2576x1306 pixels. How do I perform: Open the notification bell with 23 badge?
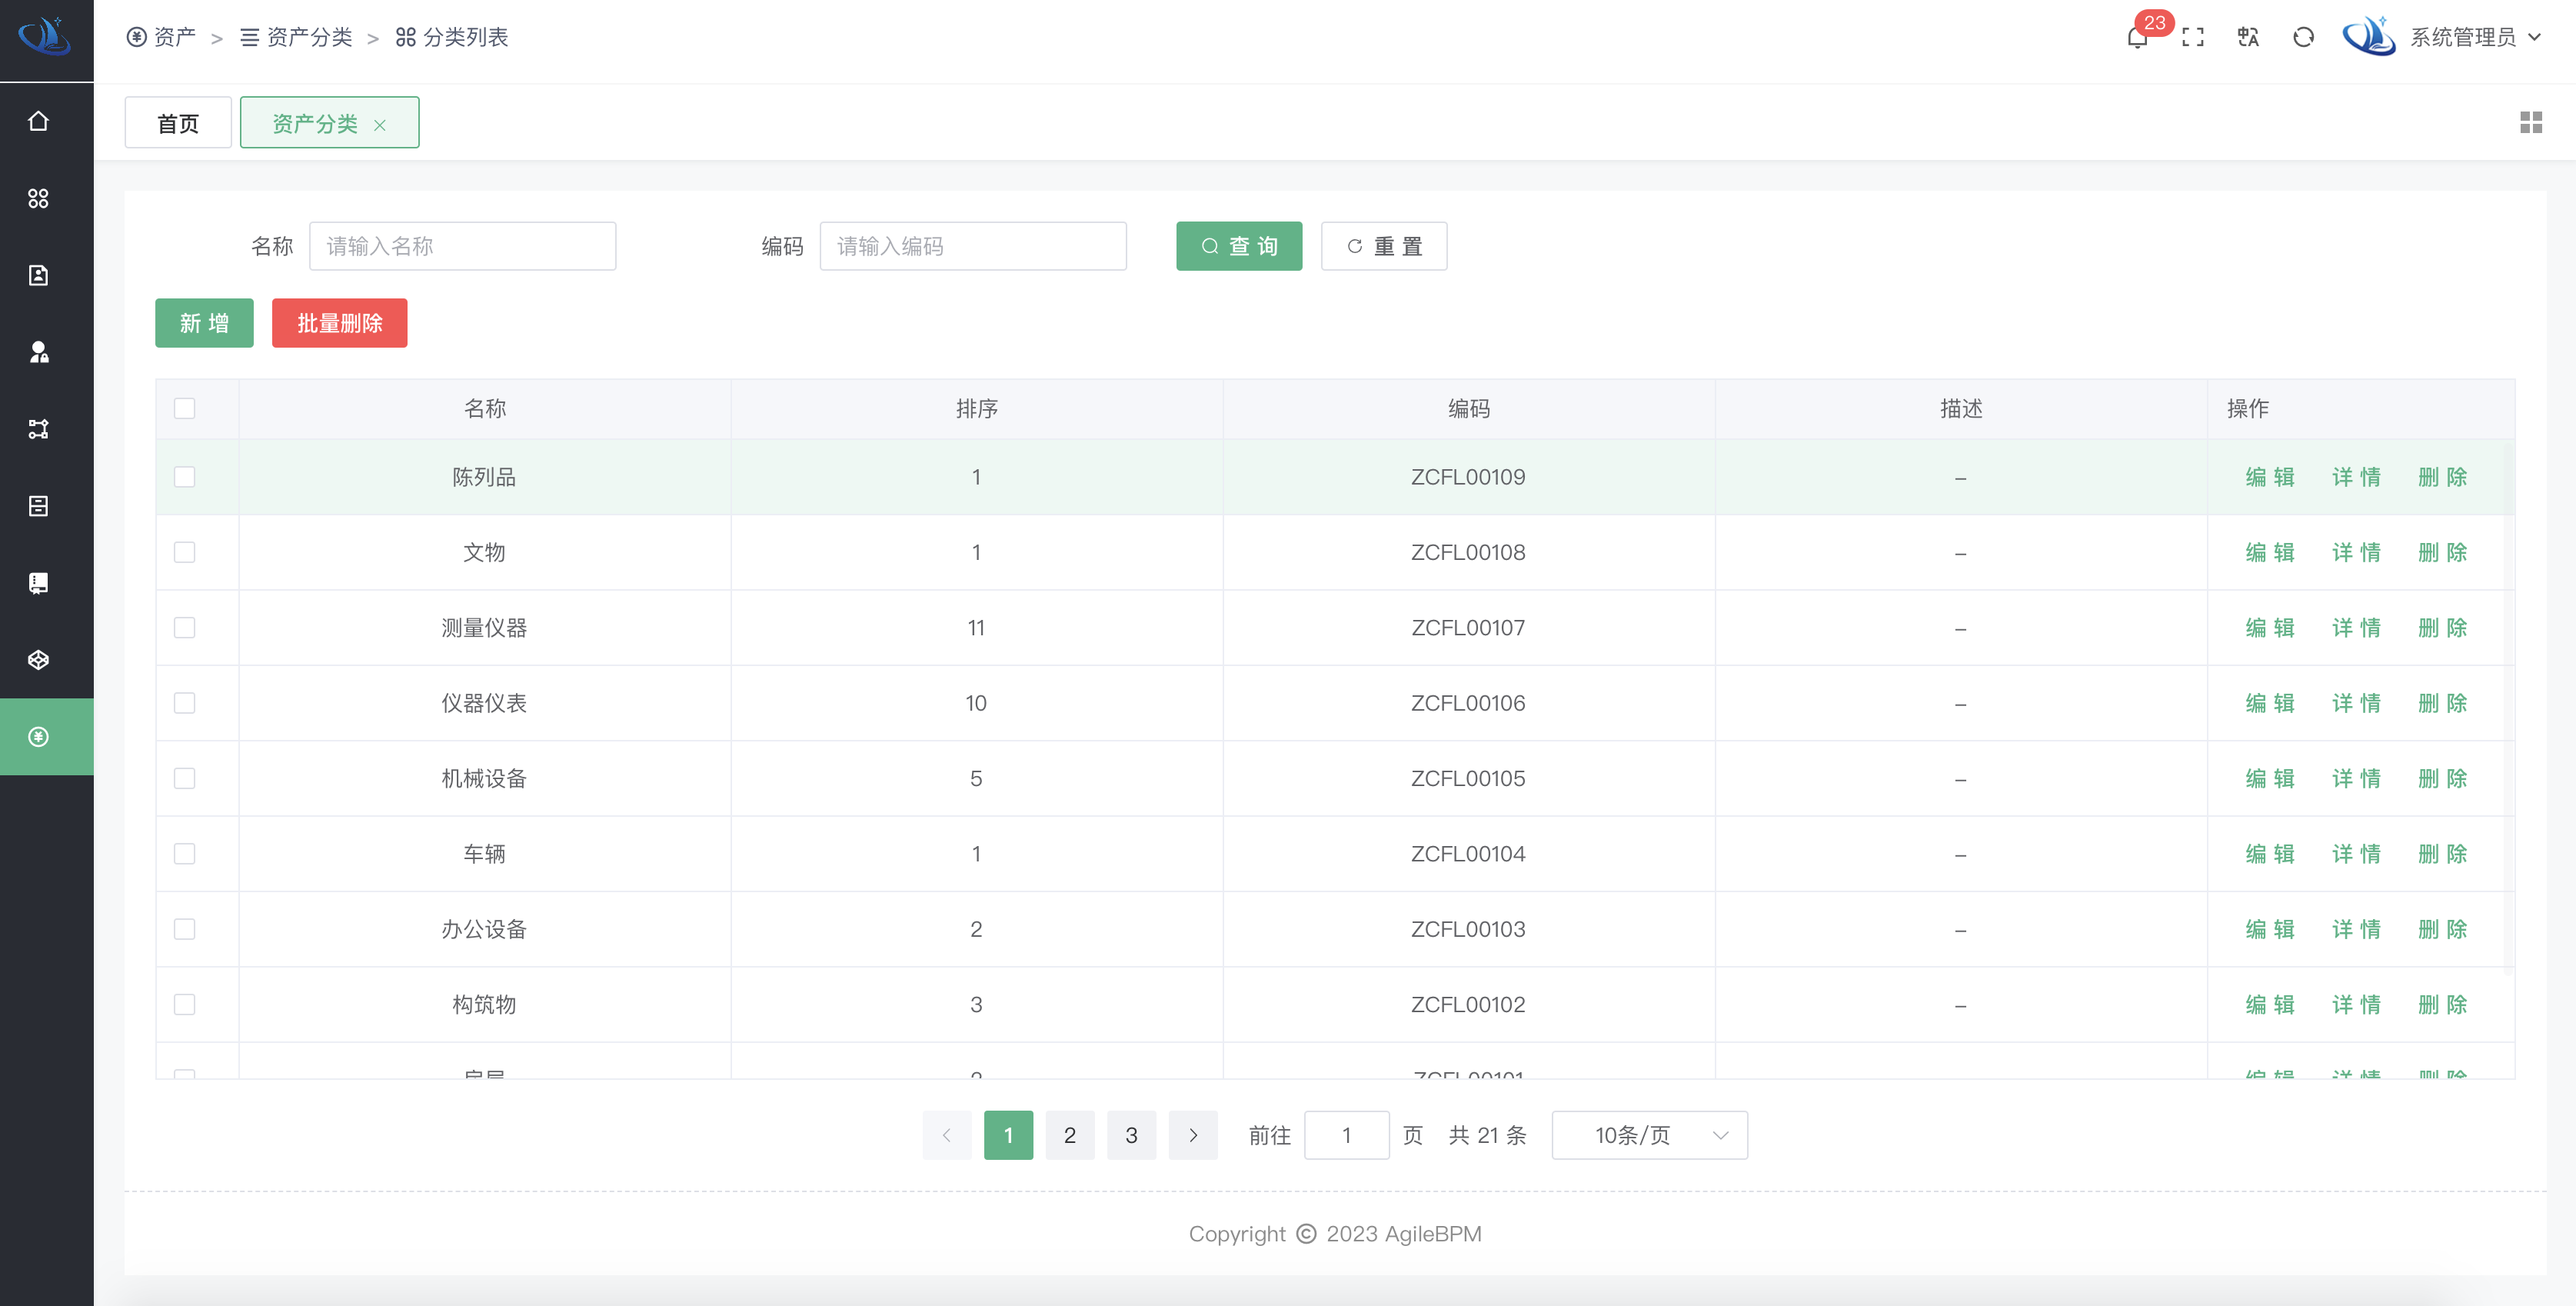[2137, 38]
